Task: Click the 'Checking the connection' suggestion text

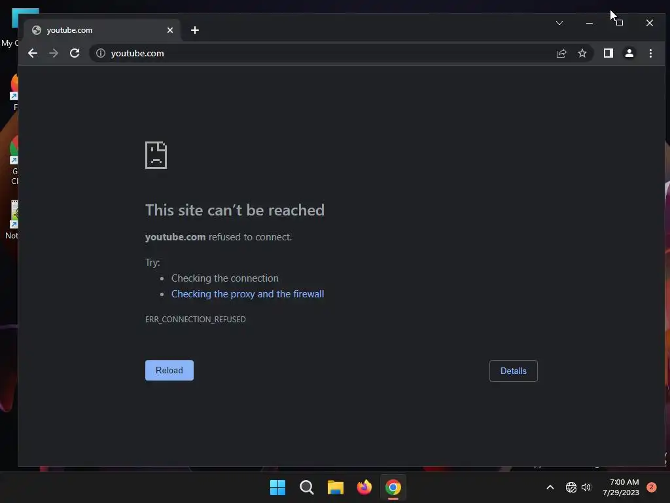Action: [225, 278]
